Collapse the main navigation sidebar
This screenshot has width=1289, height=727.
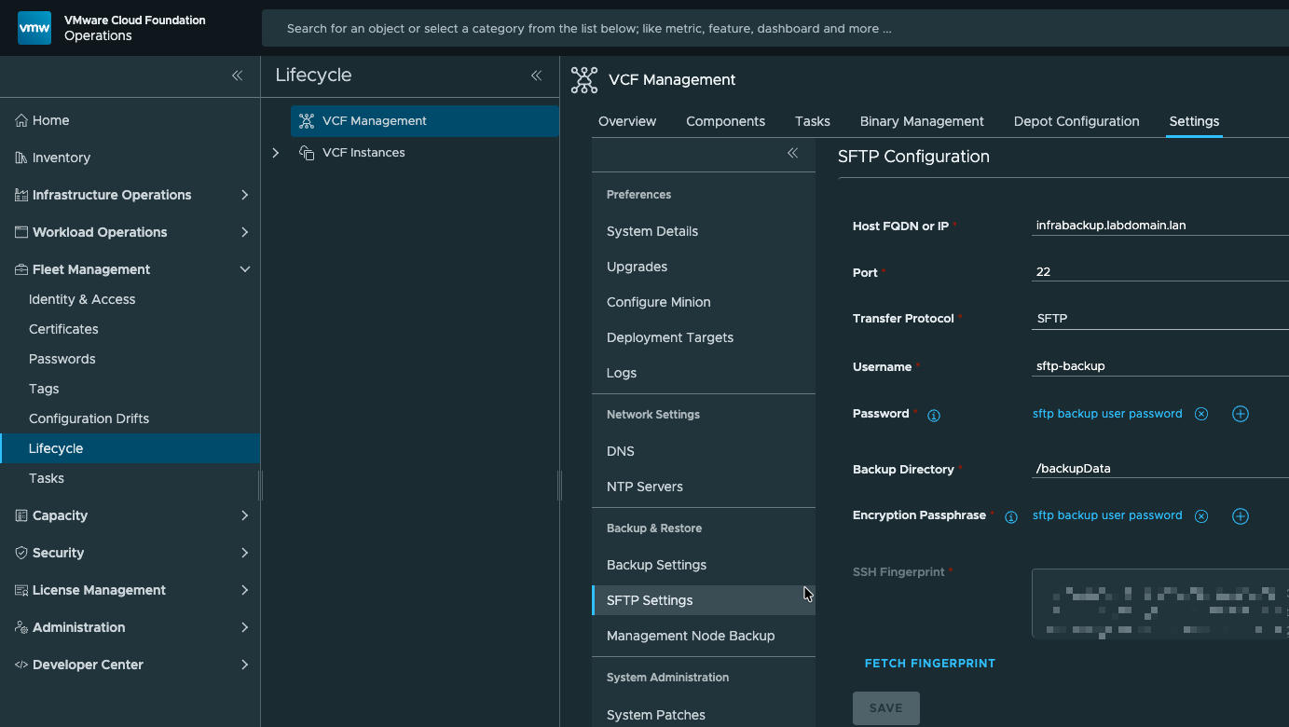click(237, 75)
